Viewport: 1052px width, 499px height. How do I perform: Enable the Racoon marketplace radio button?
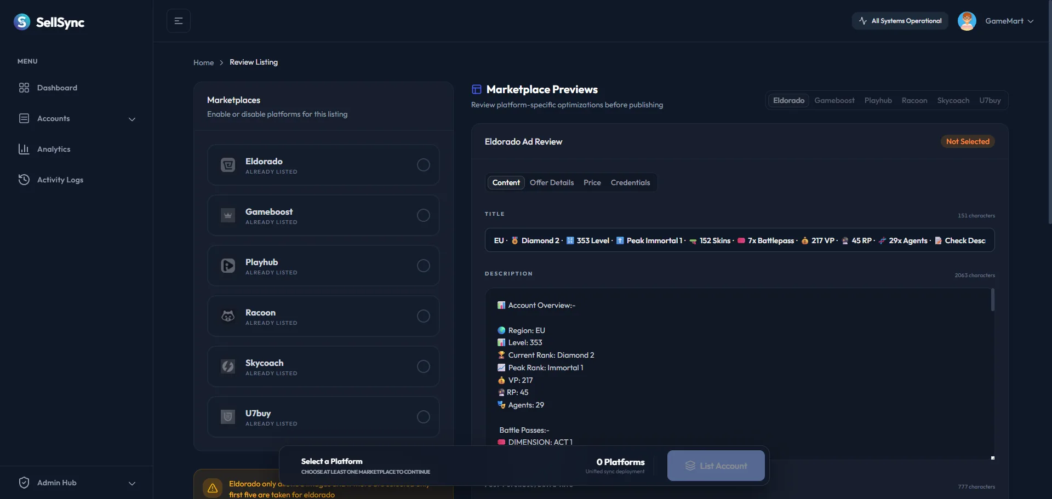(x=424, y=316)
